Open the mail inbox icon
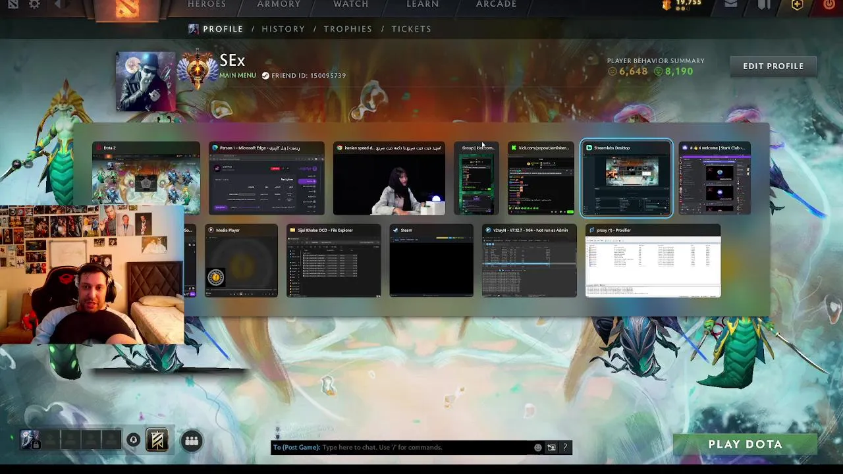This screenshot has height=474, width=843. (730, 4)
